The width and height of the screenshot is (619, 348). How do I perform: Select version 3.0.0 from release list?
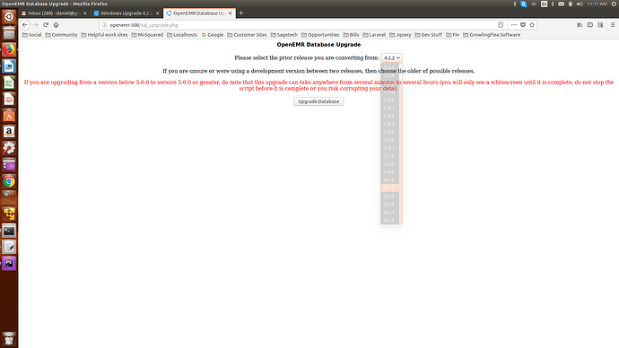click(389, 140)
